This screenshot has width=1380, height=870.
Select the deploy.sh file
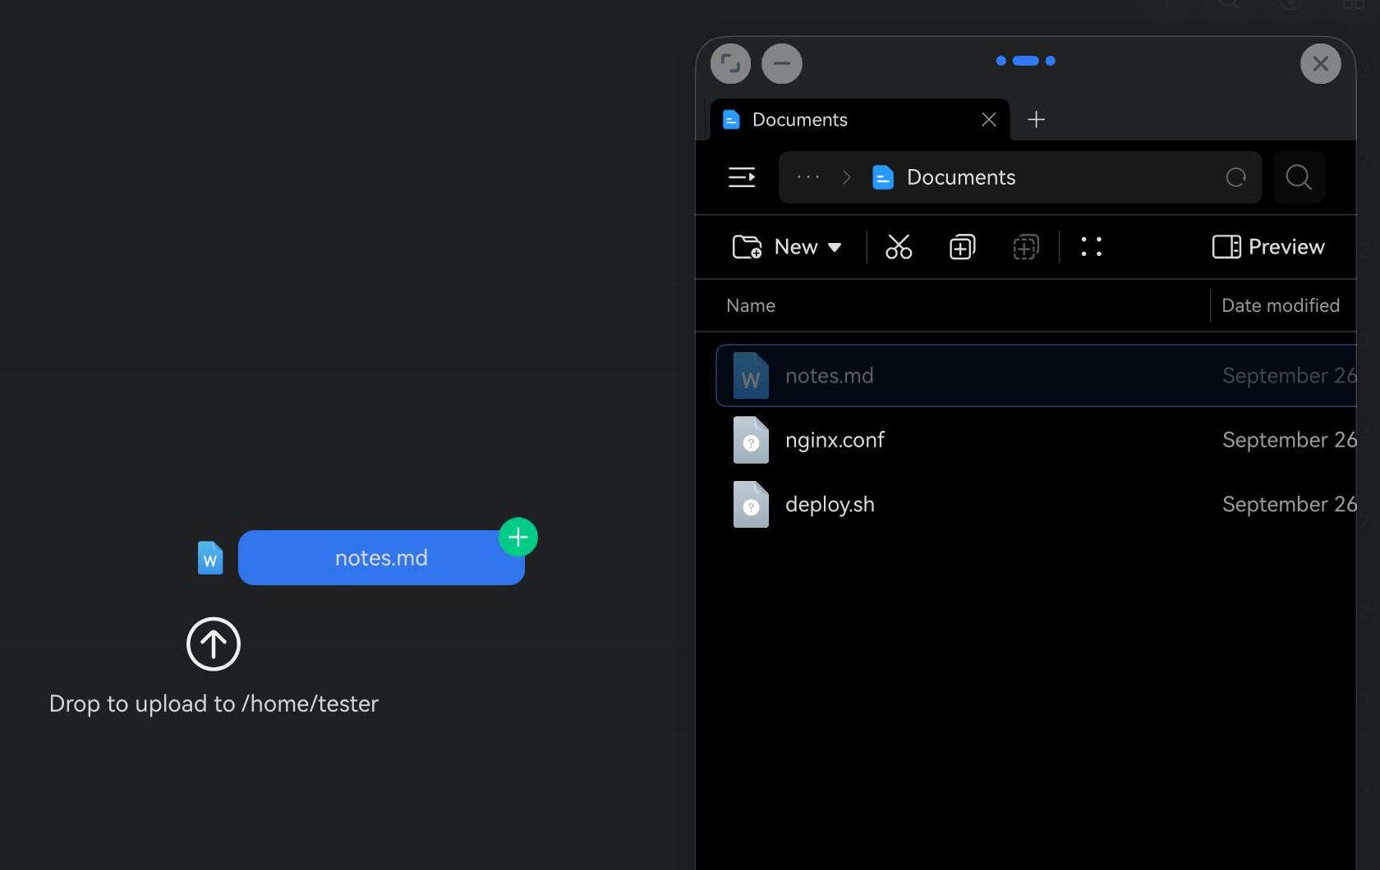click(x=1037, y=504)
